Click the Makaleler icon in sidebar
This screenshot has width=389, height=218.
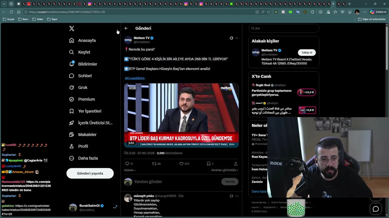tap(72, 134)
